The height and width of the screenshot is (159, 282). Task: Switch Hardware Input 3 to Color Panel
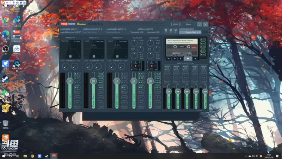(x=123, y=41)
